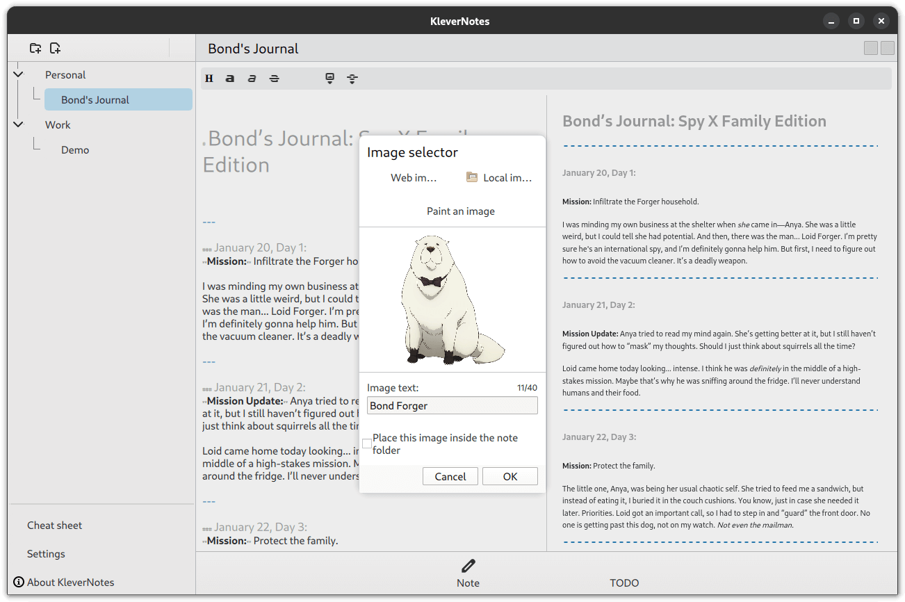Apply strikethrough formatting

pos(274,79)
